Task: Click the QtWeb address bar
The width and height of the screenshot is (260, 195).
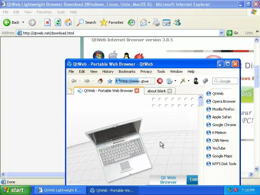Action: coord(135,81)
